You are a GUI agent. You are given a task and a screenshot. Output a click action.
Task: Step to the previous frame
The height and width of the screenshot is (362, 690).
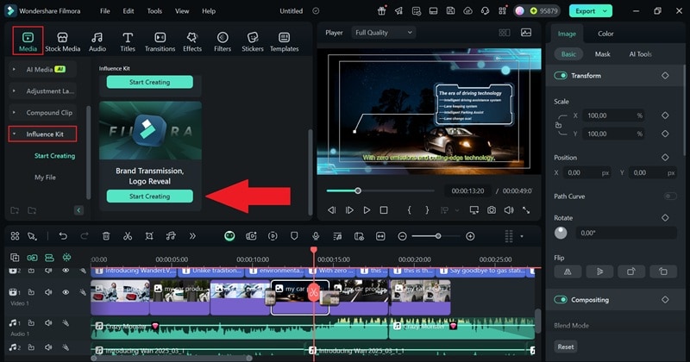coord(332,210)
